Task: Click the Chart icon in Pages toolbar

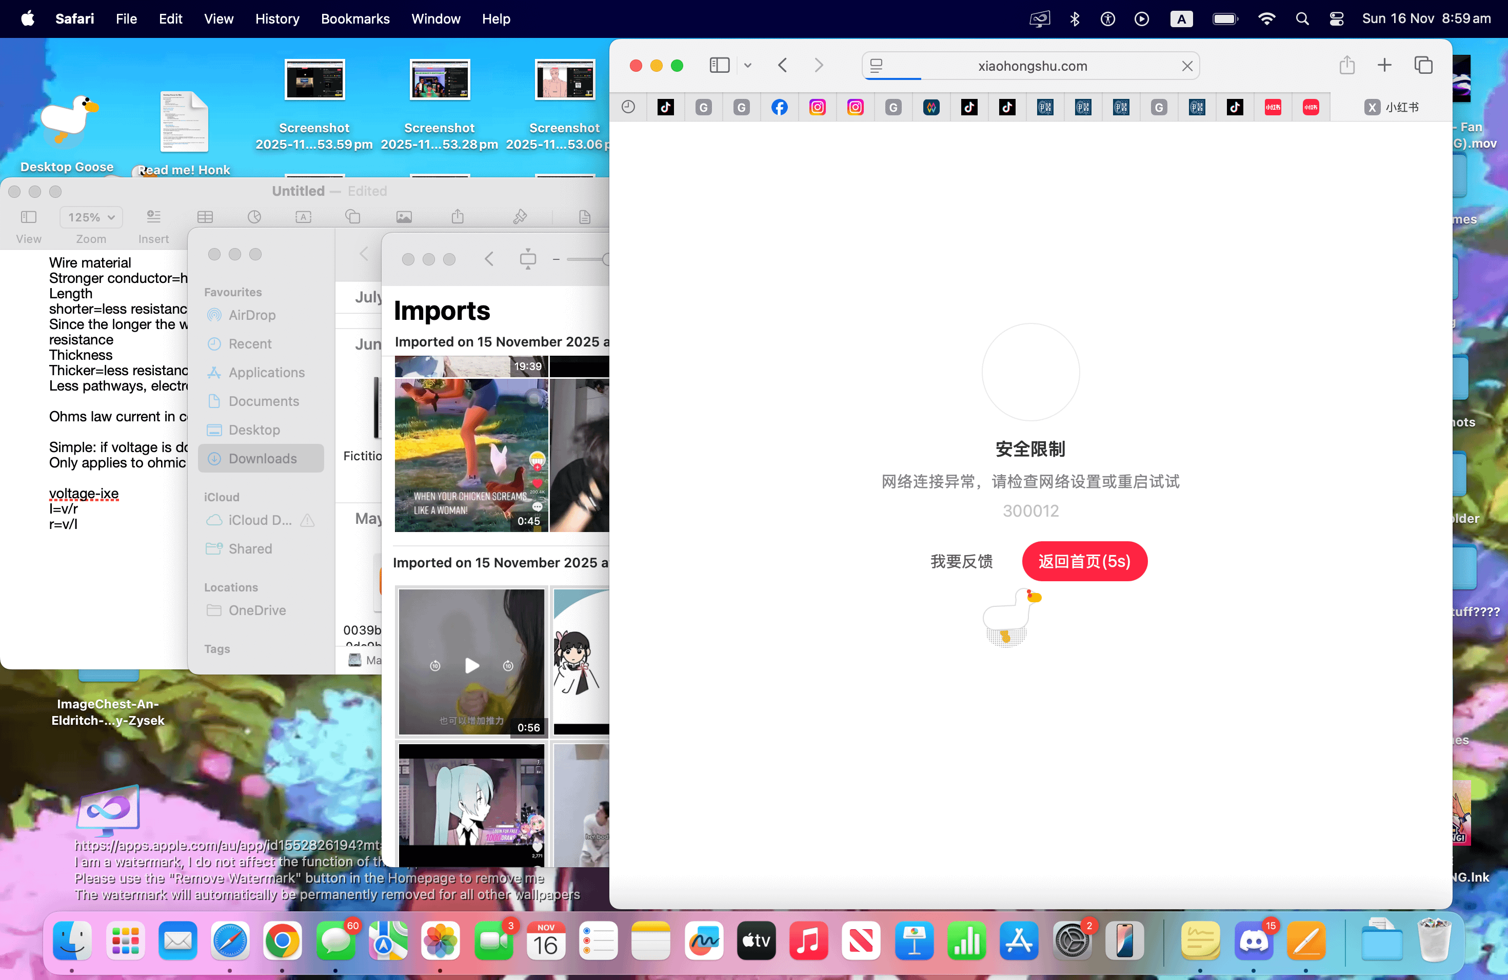Action: tap(254, 217)
